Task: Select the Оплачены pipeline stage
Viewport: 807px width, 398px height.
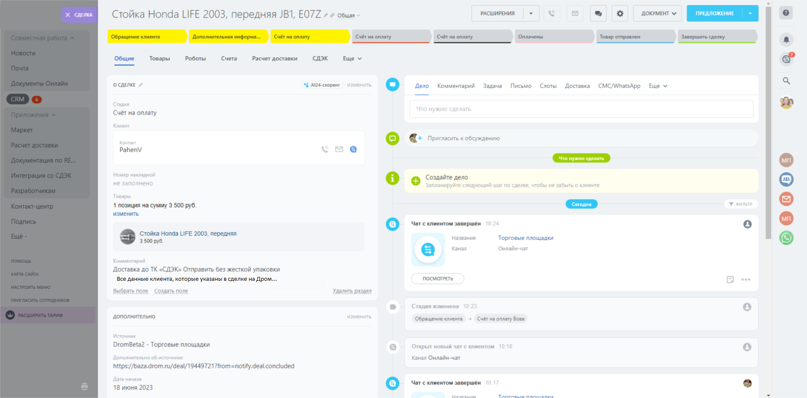Action: tap(551, 37)
